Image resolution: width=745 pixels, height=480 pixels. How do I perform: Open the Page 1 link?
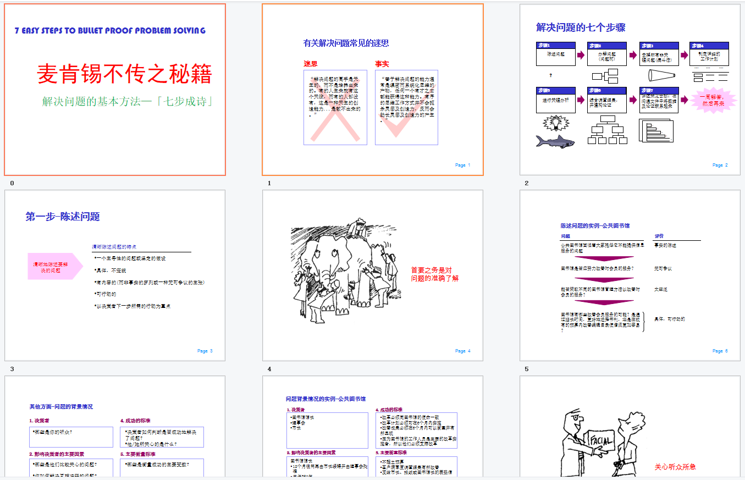coord(463,164)
